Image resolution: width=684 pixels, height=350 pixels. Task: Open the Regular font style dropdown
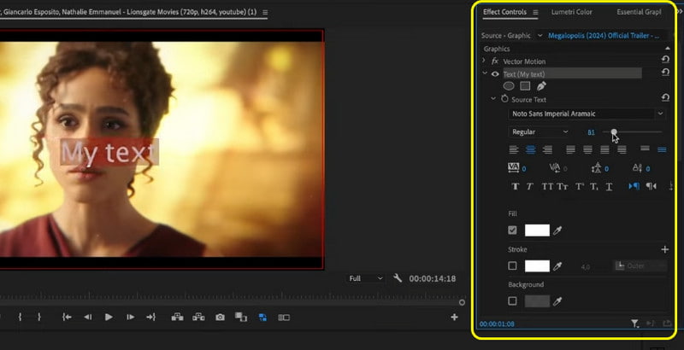coord(540,132)
